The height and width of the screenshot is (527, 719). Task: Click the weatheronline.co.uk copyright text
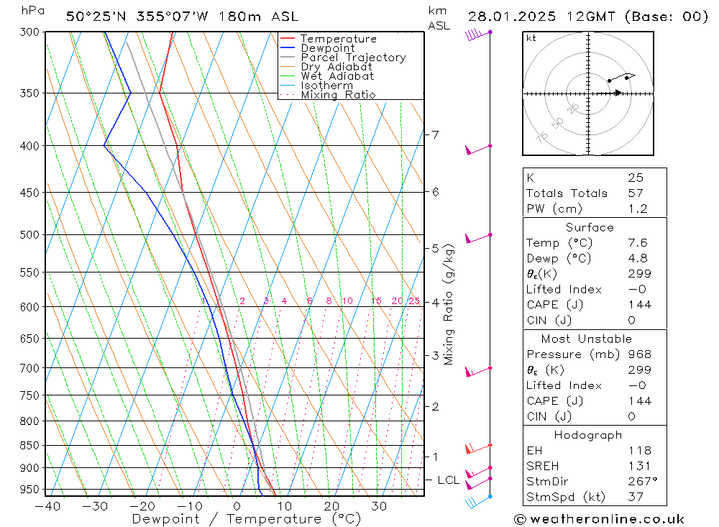(x=599, y=519)
